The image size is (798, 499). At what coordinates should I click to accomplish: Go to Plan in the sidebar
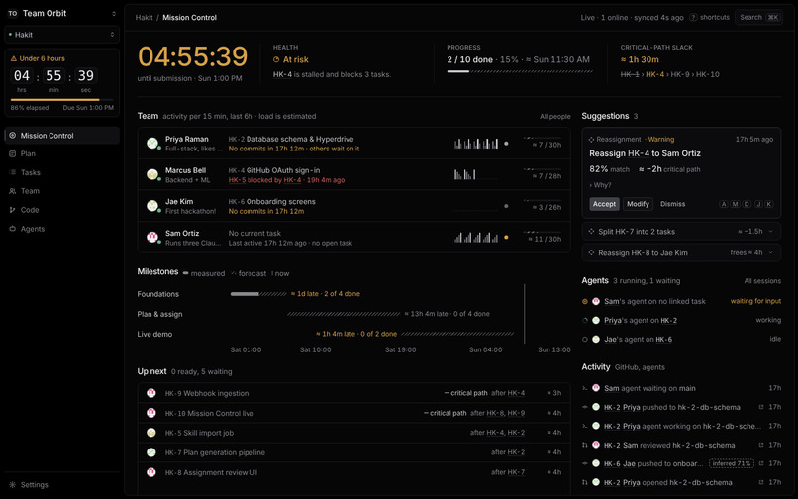click(x=61, y=153)
